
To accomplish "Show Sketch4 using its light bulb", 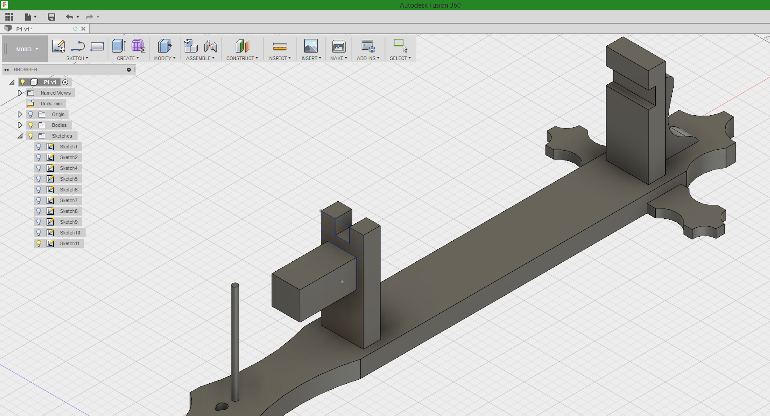I will [x=39, y=168].
